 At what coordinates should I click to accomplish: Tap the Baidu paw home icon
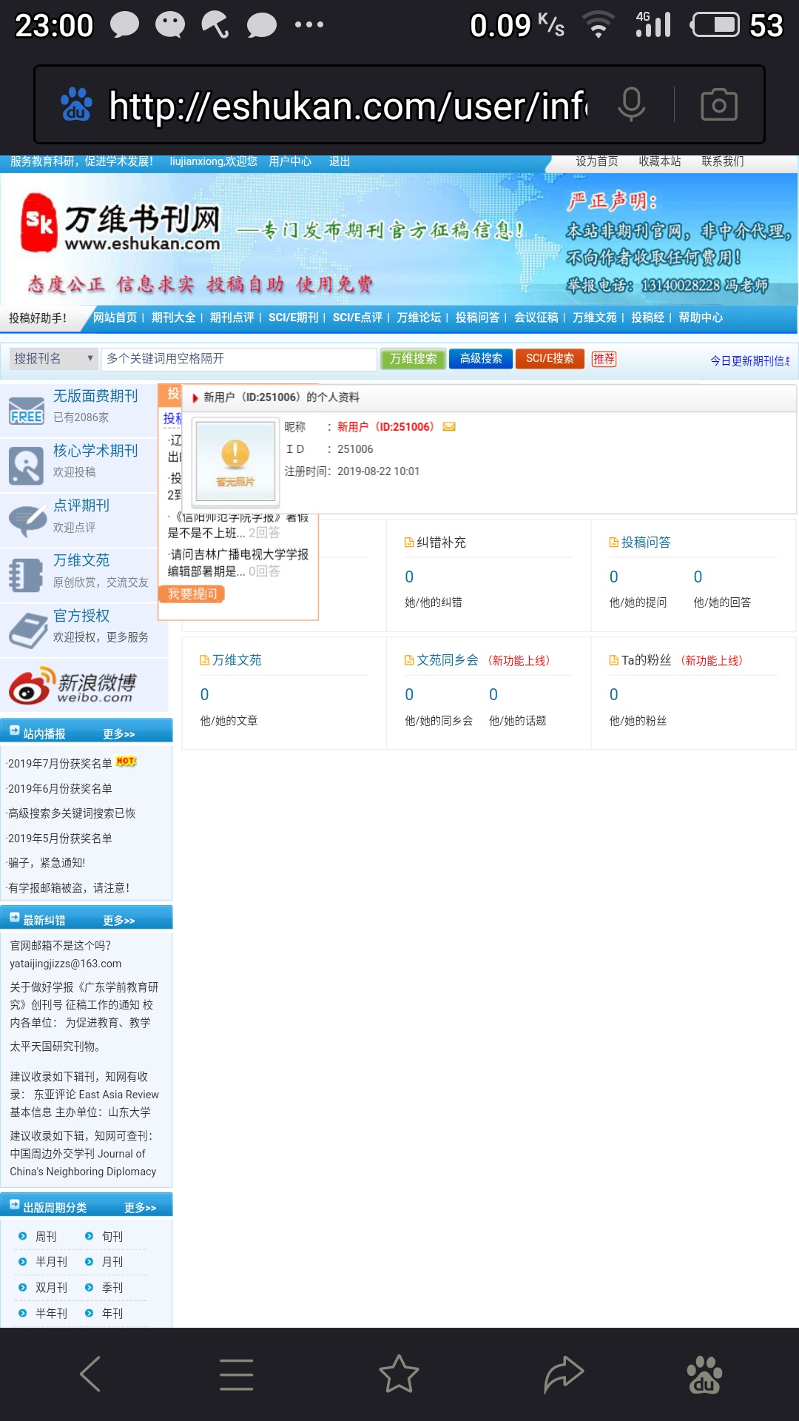(704, 1374)
